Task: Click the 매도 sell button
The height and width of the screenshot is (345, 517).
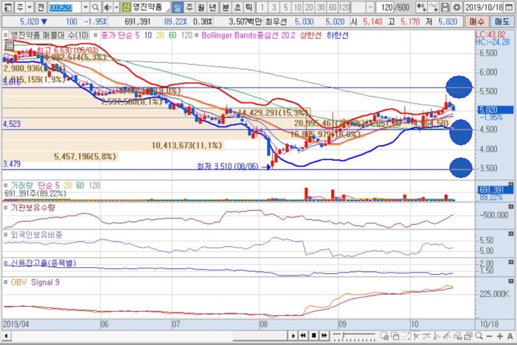Action: coord(502,22)
